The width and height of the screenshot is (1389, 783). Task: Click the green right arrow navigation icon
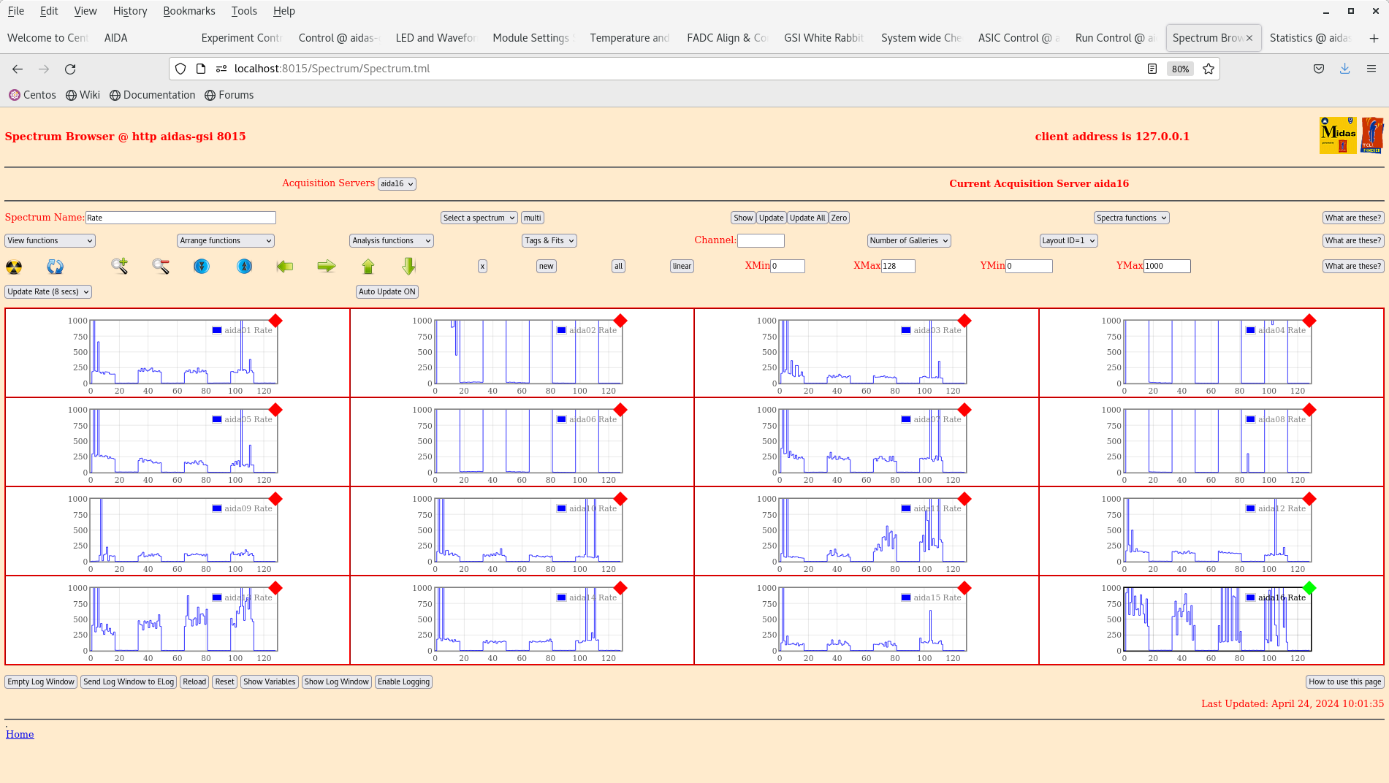[x=327, y=266]
